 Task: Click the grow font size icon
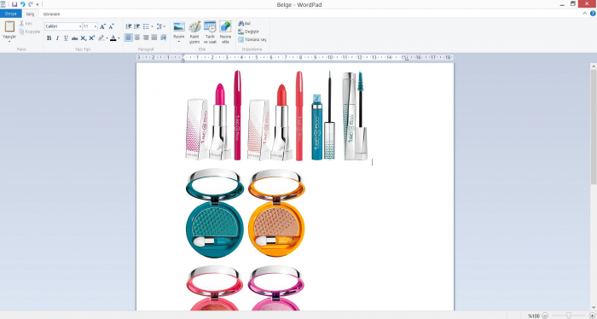point(102,26)
